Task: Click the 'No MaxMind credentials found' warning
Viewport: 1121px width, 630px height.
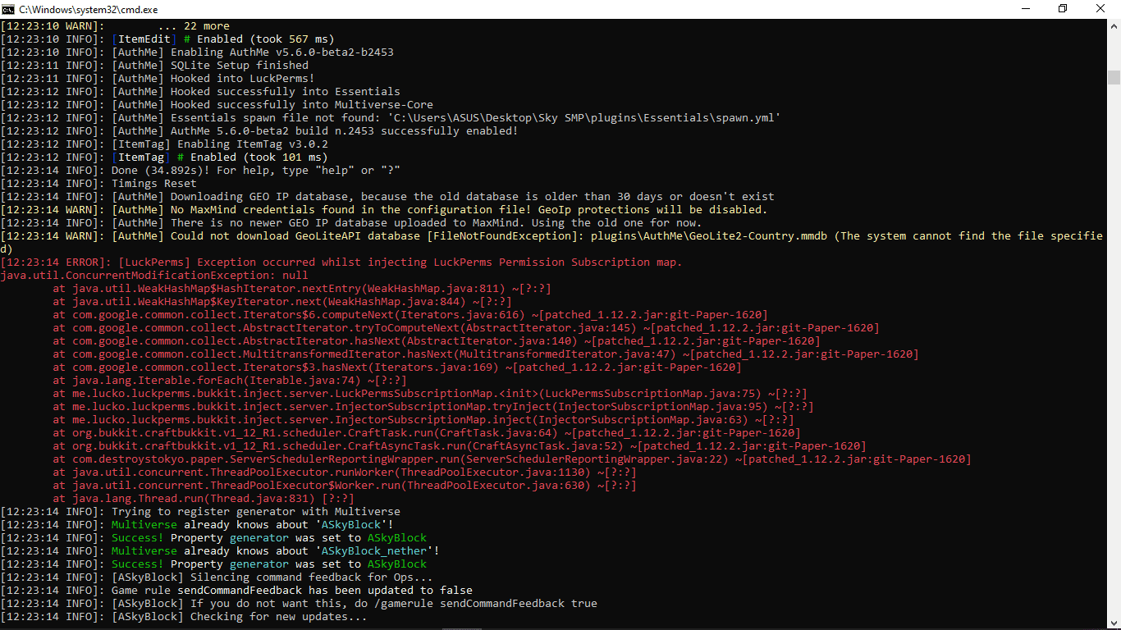Action: (384, 210)
